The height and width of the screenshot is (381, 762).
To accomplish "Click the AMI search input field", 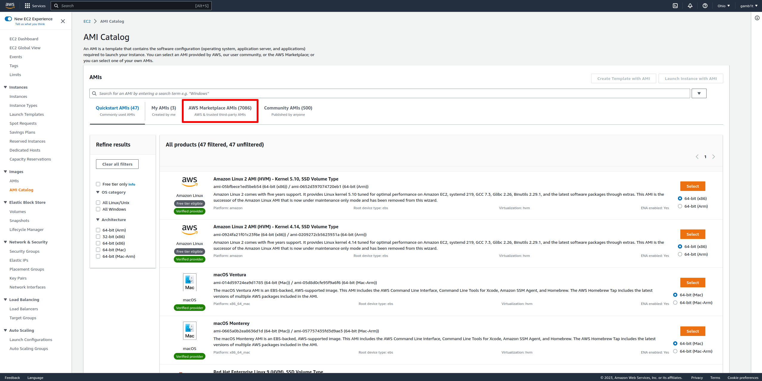I will point(388,93).
